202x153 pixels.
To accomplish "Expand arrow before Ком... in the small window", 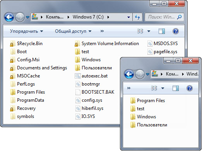I will [162, 74].
